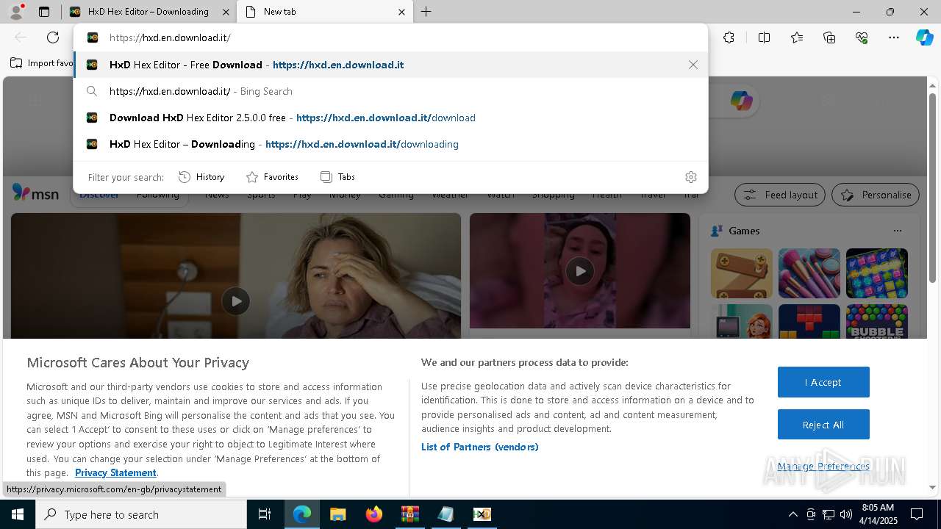Open the jewel match game thumbnail
Viewport: 941px width, 529px height.
(876, 273)
